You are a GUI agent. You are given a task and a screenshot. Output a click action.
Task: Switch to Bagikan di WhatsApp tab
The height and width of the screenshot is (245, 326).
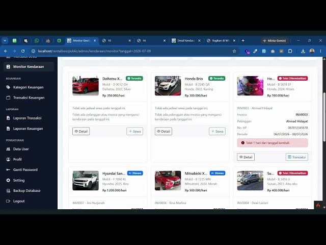click(221, 41)
